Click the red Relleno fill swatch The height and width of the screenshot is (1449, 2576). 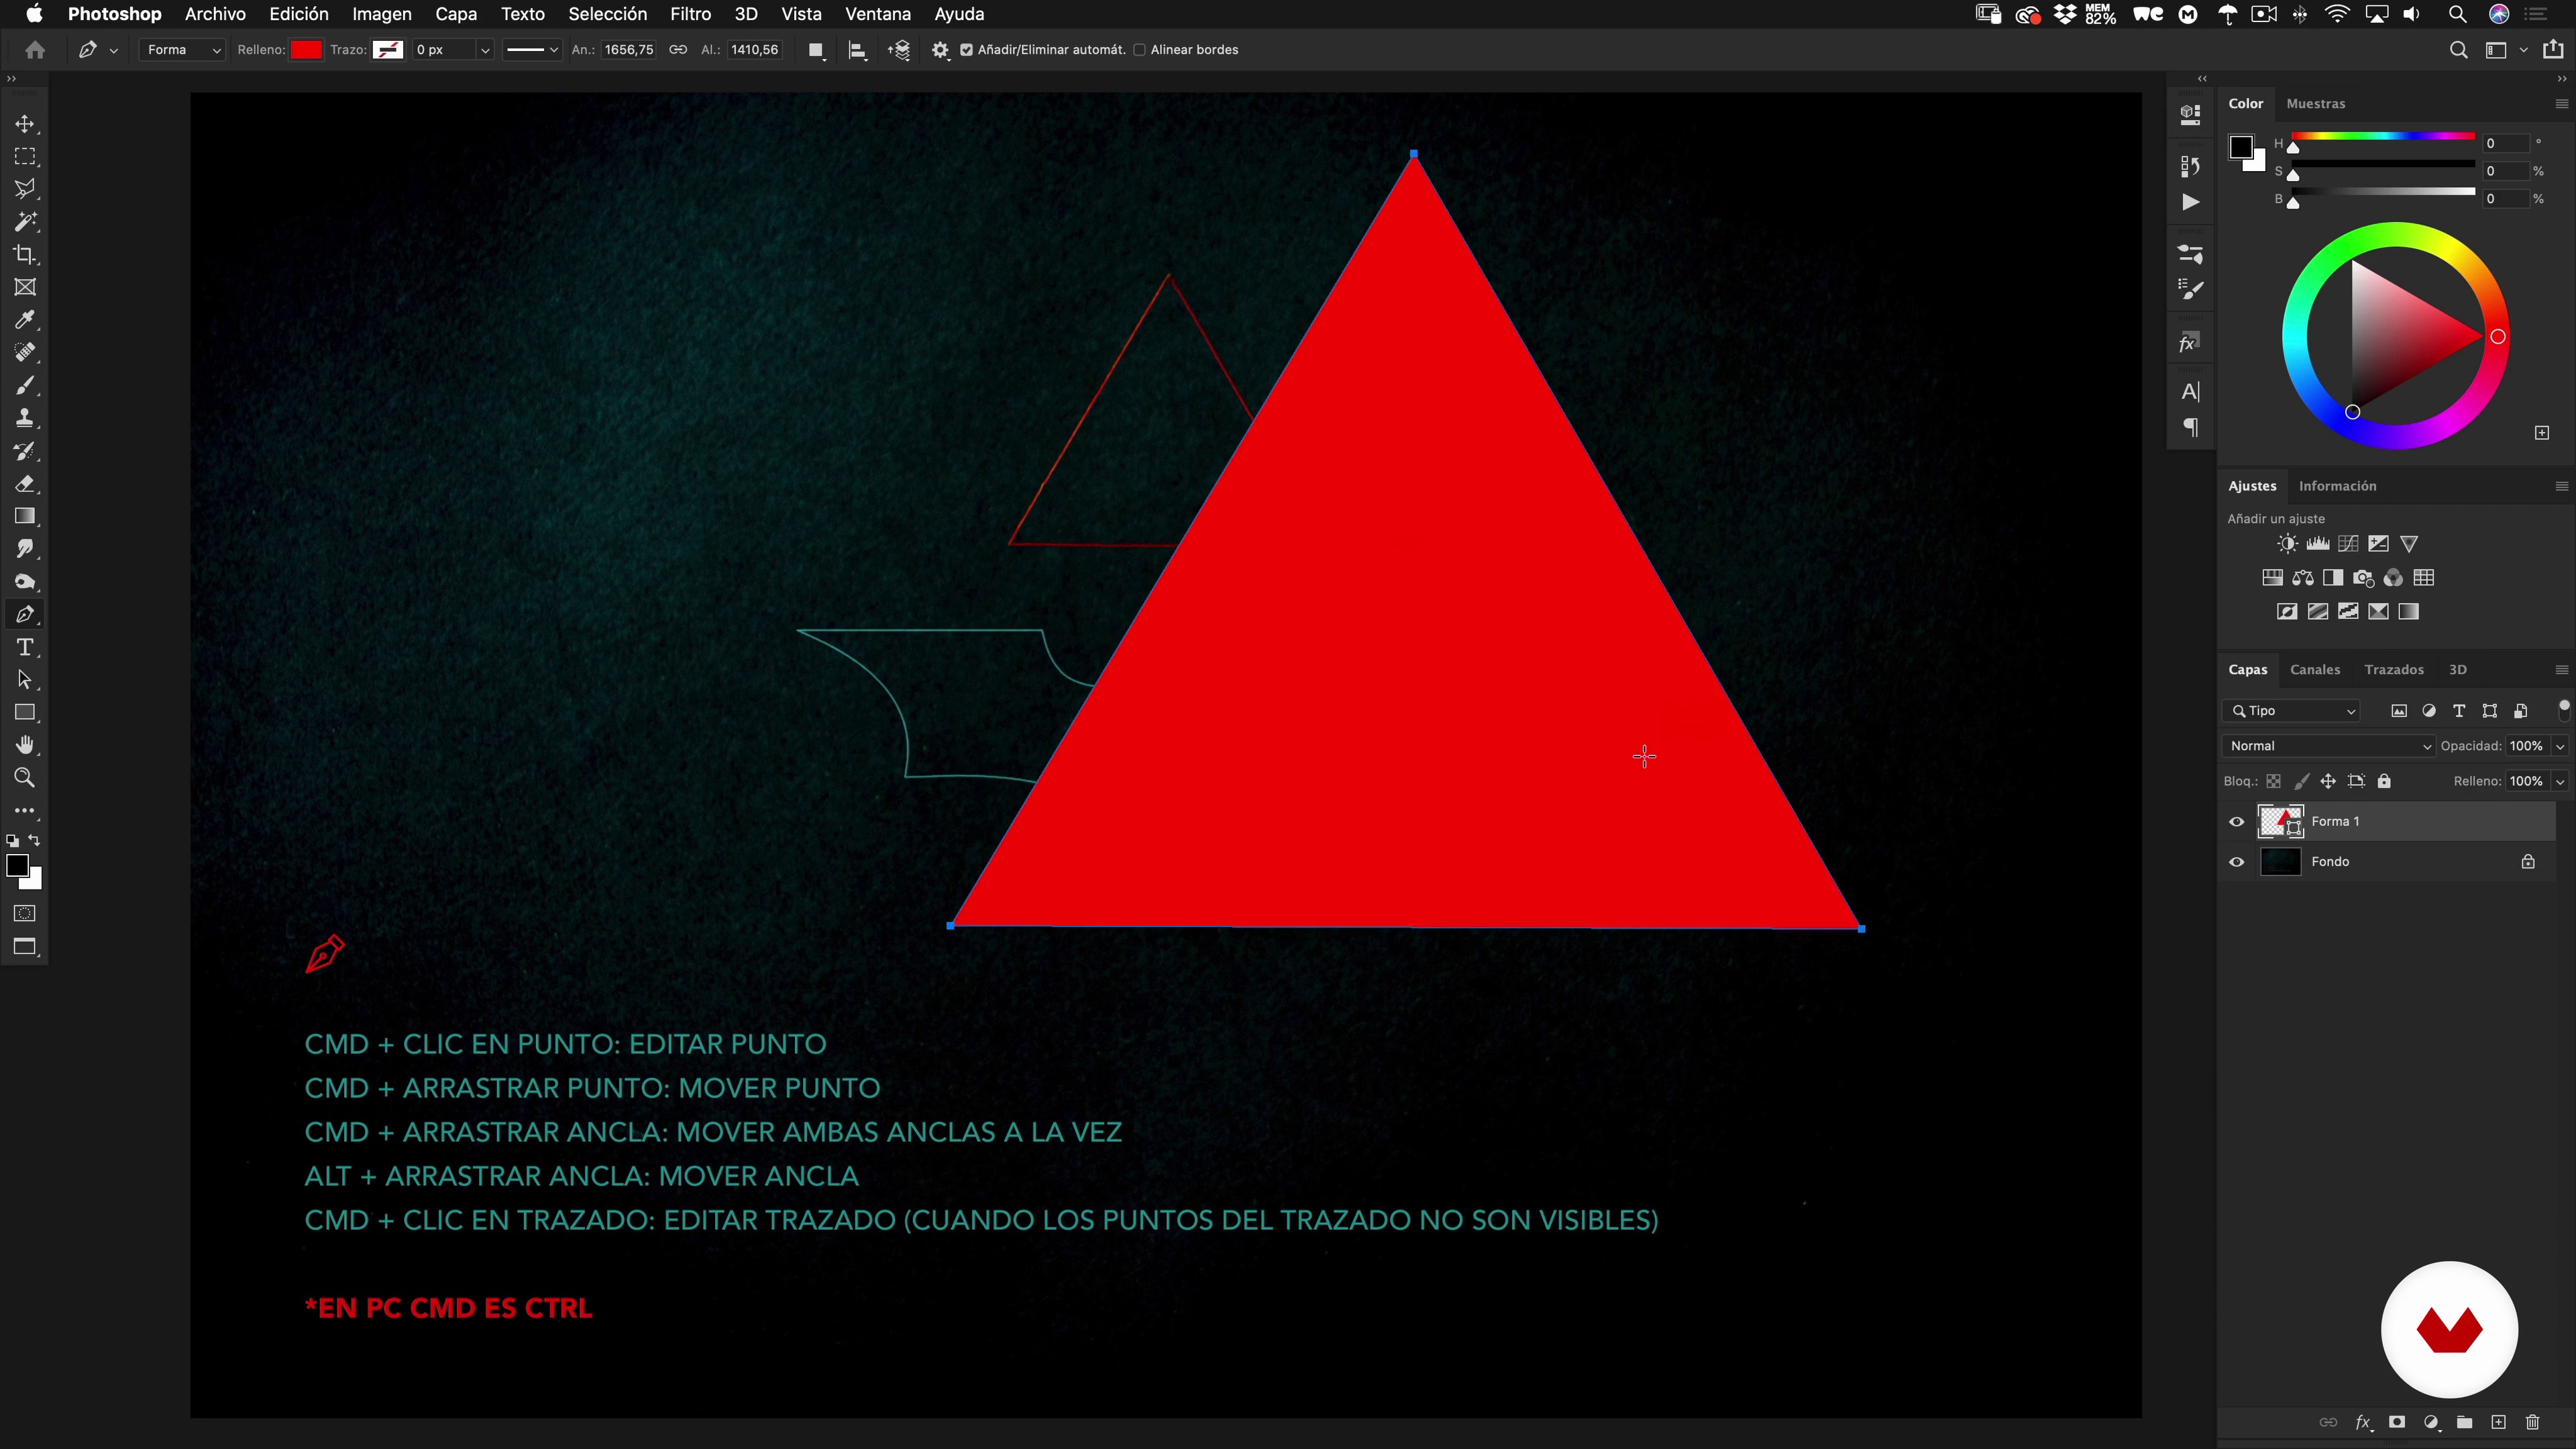click(306, 50)
